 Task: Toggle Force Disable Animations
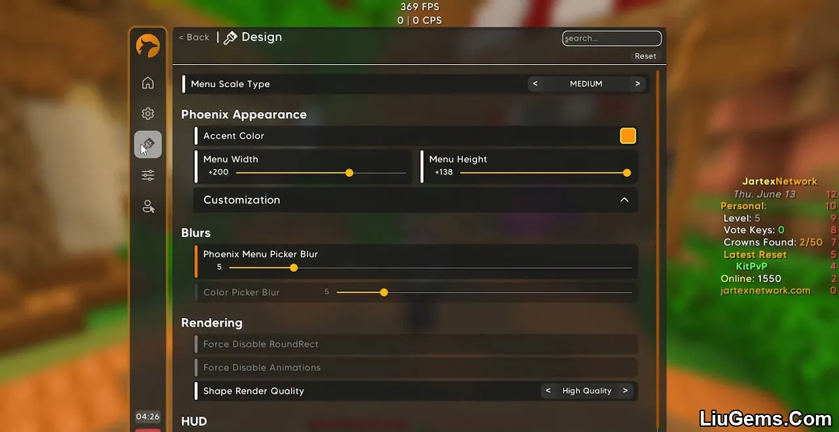click(x=416, y=368)
